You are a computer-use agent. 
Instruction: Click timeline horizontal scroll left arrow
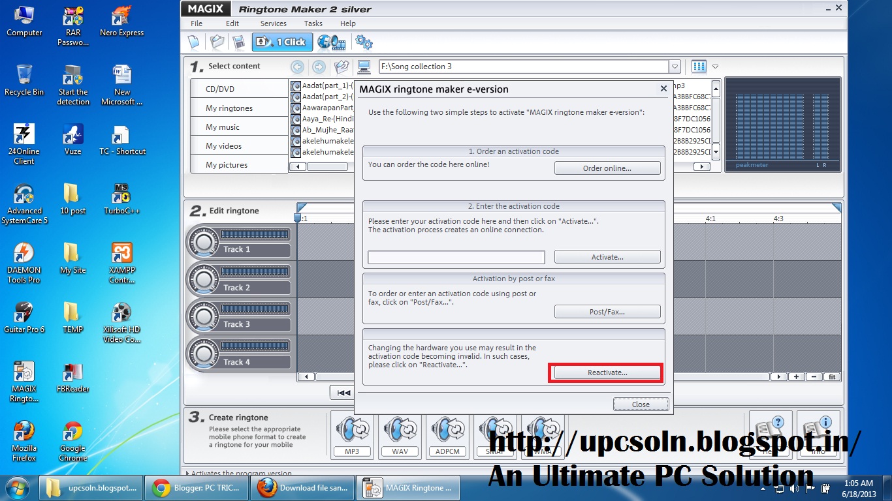(306, 376)
